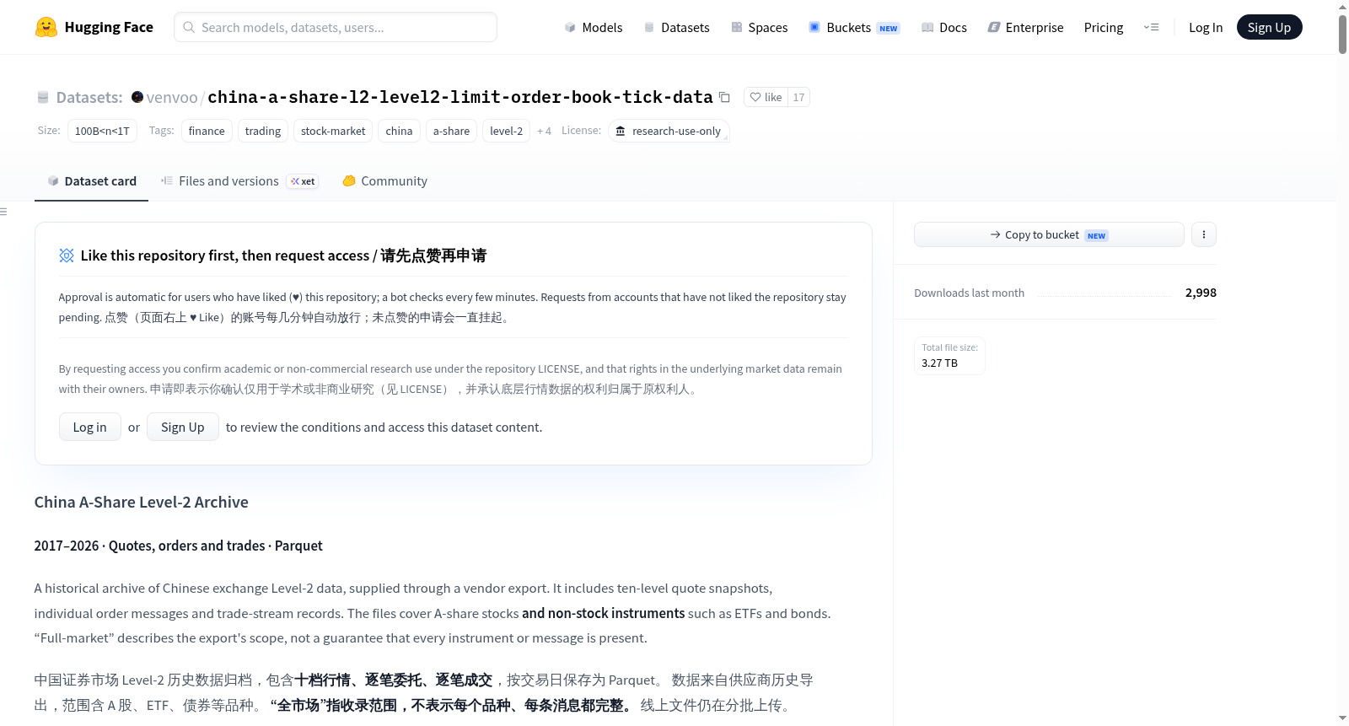The image size is (1349, 726).
Task: Click the Hugging Face logo
Action: point(94,27)
